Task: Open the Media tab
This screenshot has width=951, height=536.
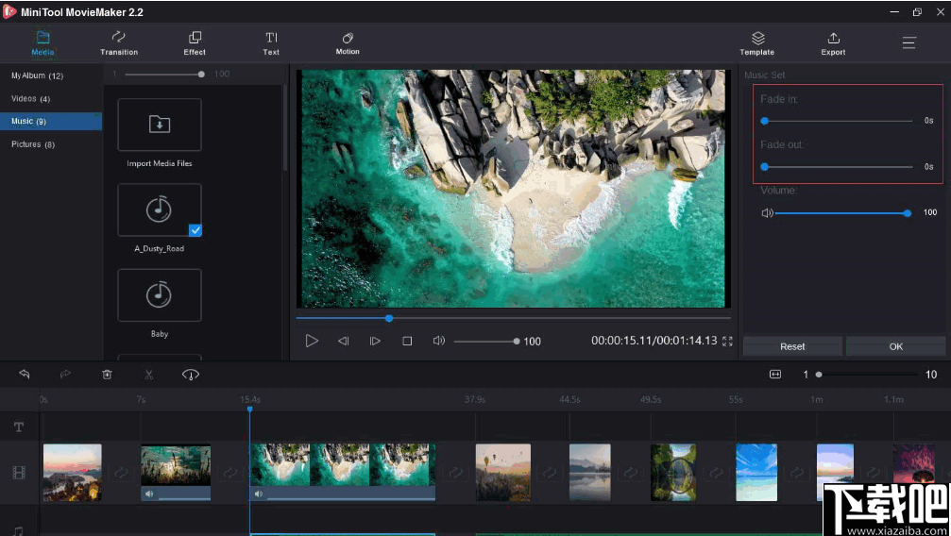Action: (42, 43)
